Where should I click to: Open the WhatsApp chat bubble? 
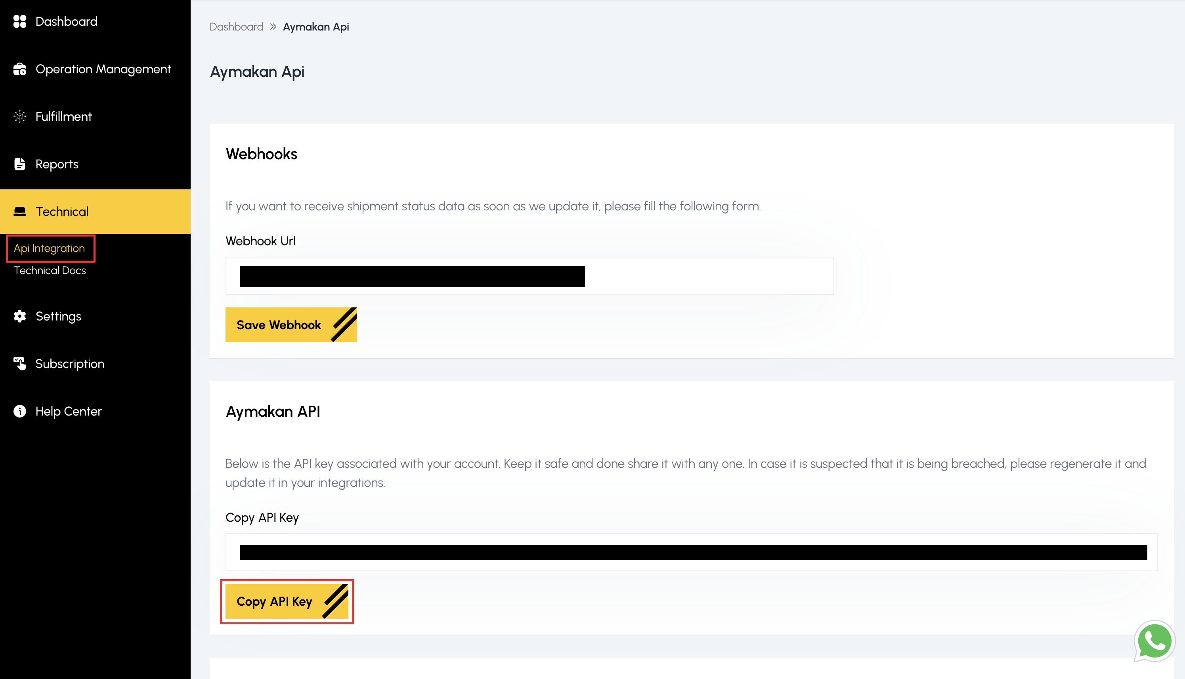tap(1154, 641)
